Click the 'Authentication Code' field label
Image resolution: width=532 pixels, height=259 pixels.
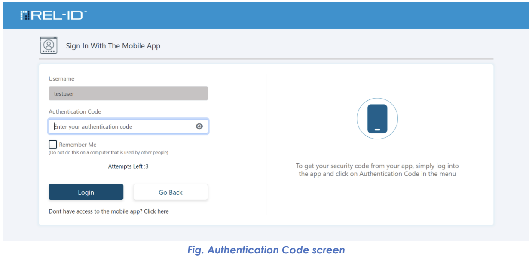75,111
